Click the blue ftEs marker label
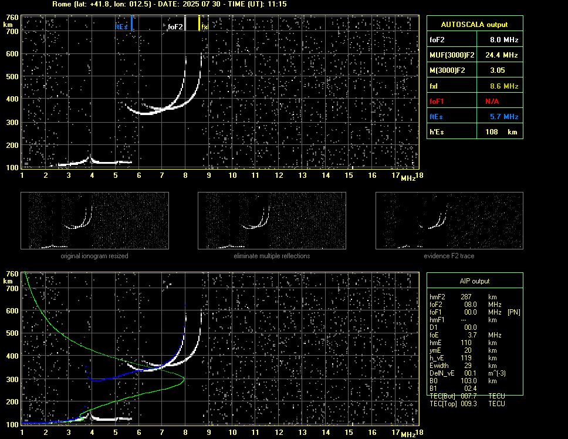This screenshot has width=568, height=439. (x=121, y=27)
